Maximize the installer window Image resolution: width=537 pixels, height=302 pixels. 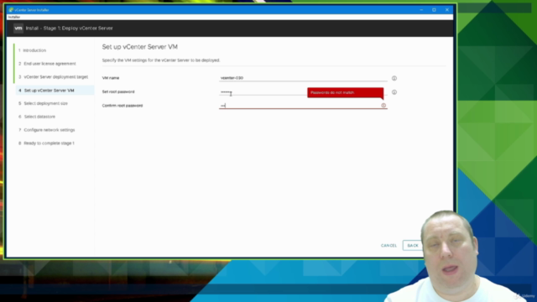(434, 10)
